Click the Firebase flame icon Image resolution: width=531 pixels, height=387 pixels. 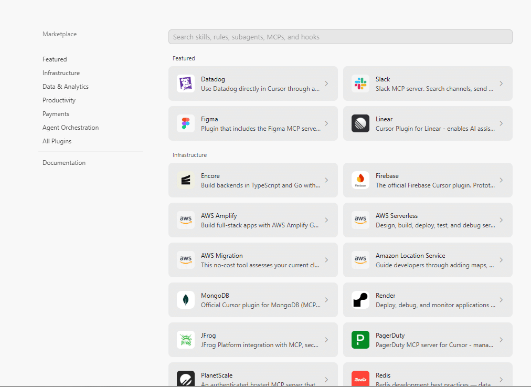pyautogui.click(x=360, y=180)
